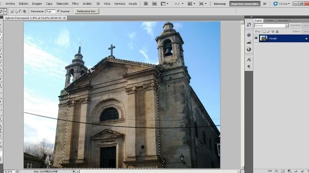
Task: Click the Desvanecer feather input field
Action: [50, 12]
